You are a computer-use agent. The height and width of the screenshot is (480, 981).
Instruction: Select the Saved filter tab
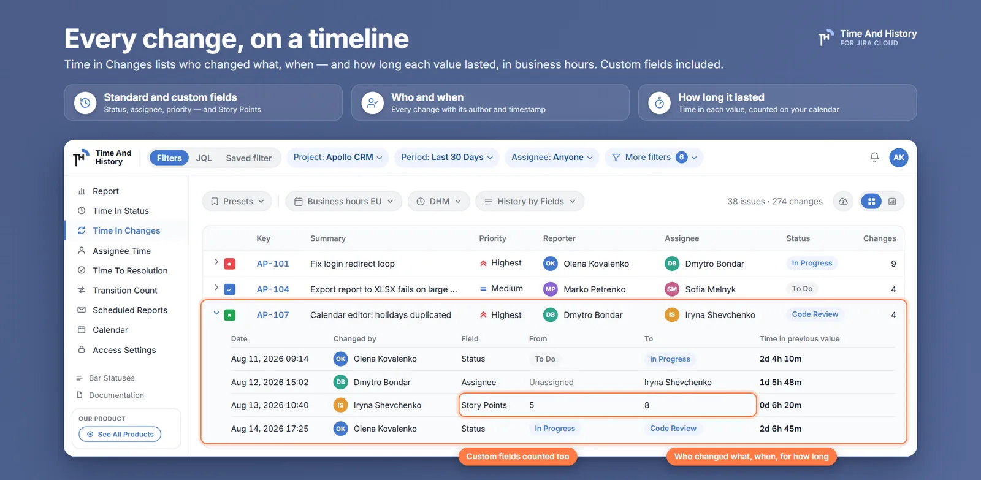coord(248,158)
